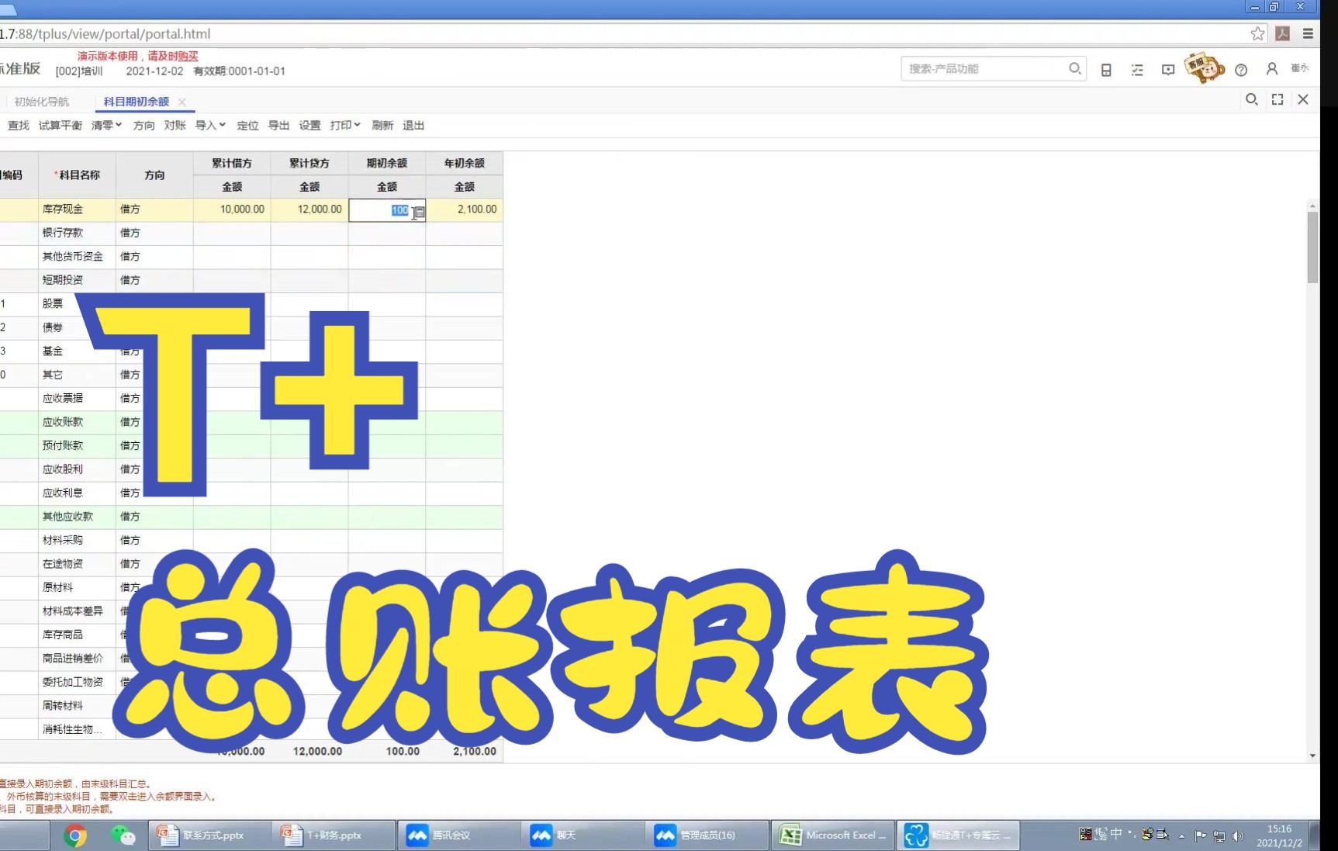The height and width of the screenshot is (851, 1338).
Task: Click the user name 崔永 in header
Action: pyautogui.click(x=1299, y=68)
